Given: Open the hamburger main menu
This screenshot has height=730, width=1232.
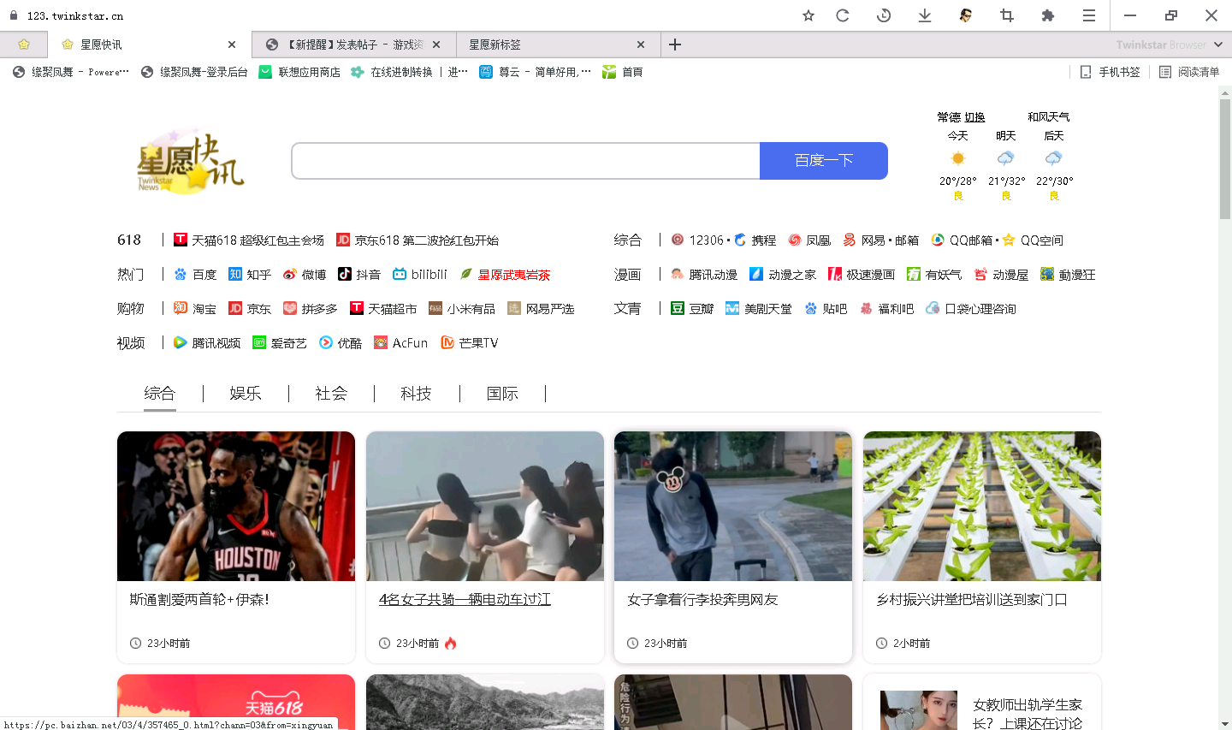Looking at the screenshot, I should 1088,15.
